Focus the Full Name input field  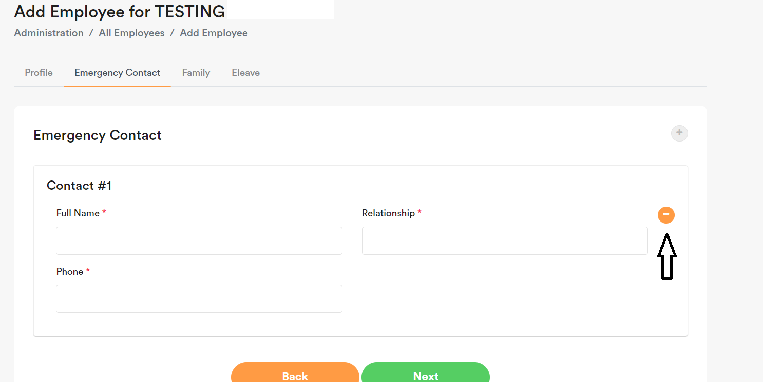tap(199, 241)
